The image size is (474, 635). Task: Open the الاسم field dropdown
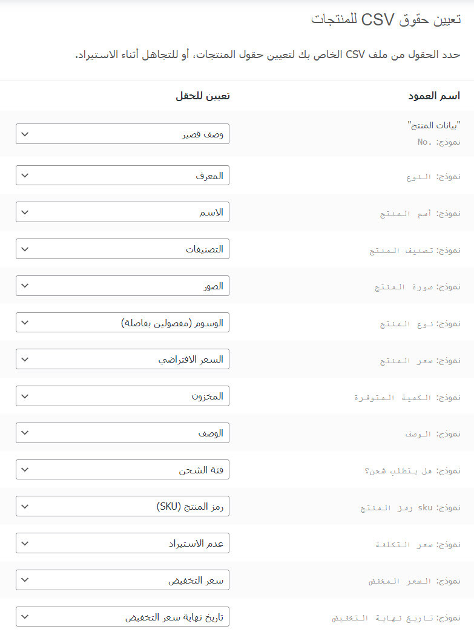click(x=122, y=212)
